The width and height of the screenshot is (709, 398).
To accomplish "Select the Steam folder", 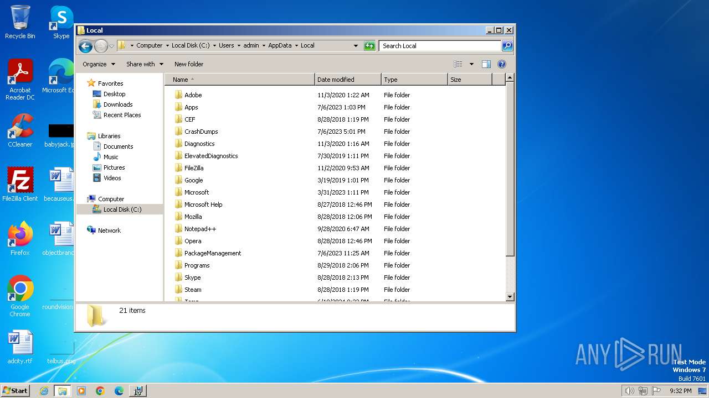I will tap(193, 290).
